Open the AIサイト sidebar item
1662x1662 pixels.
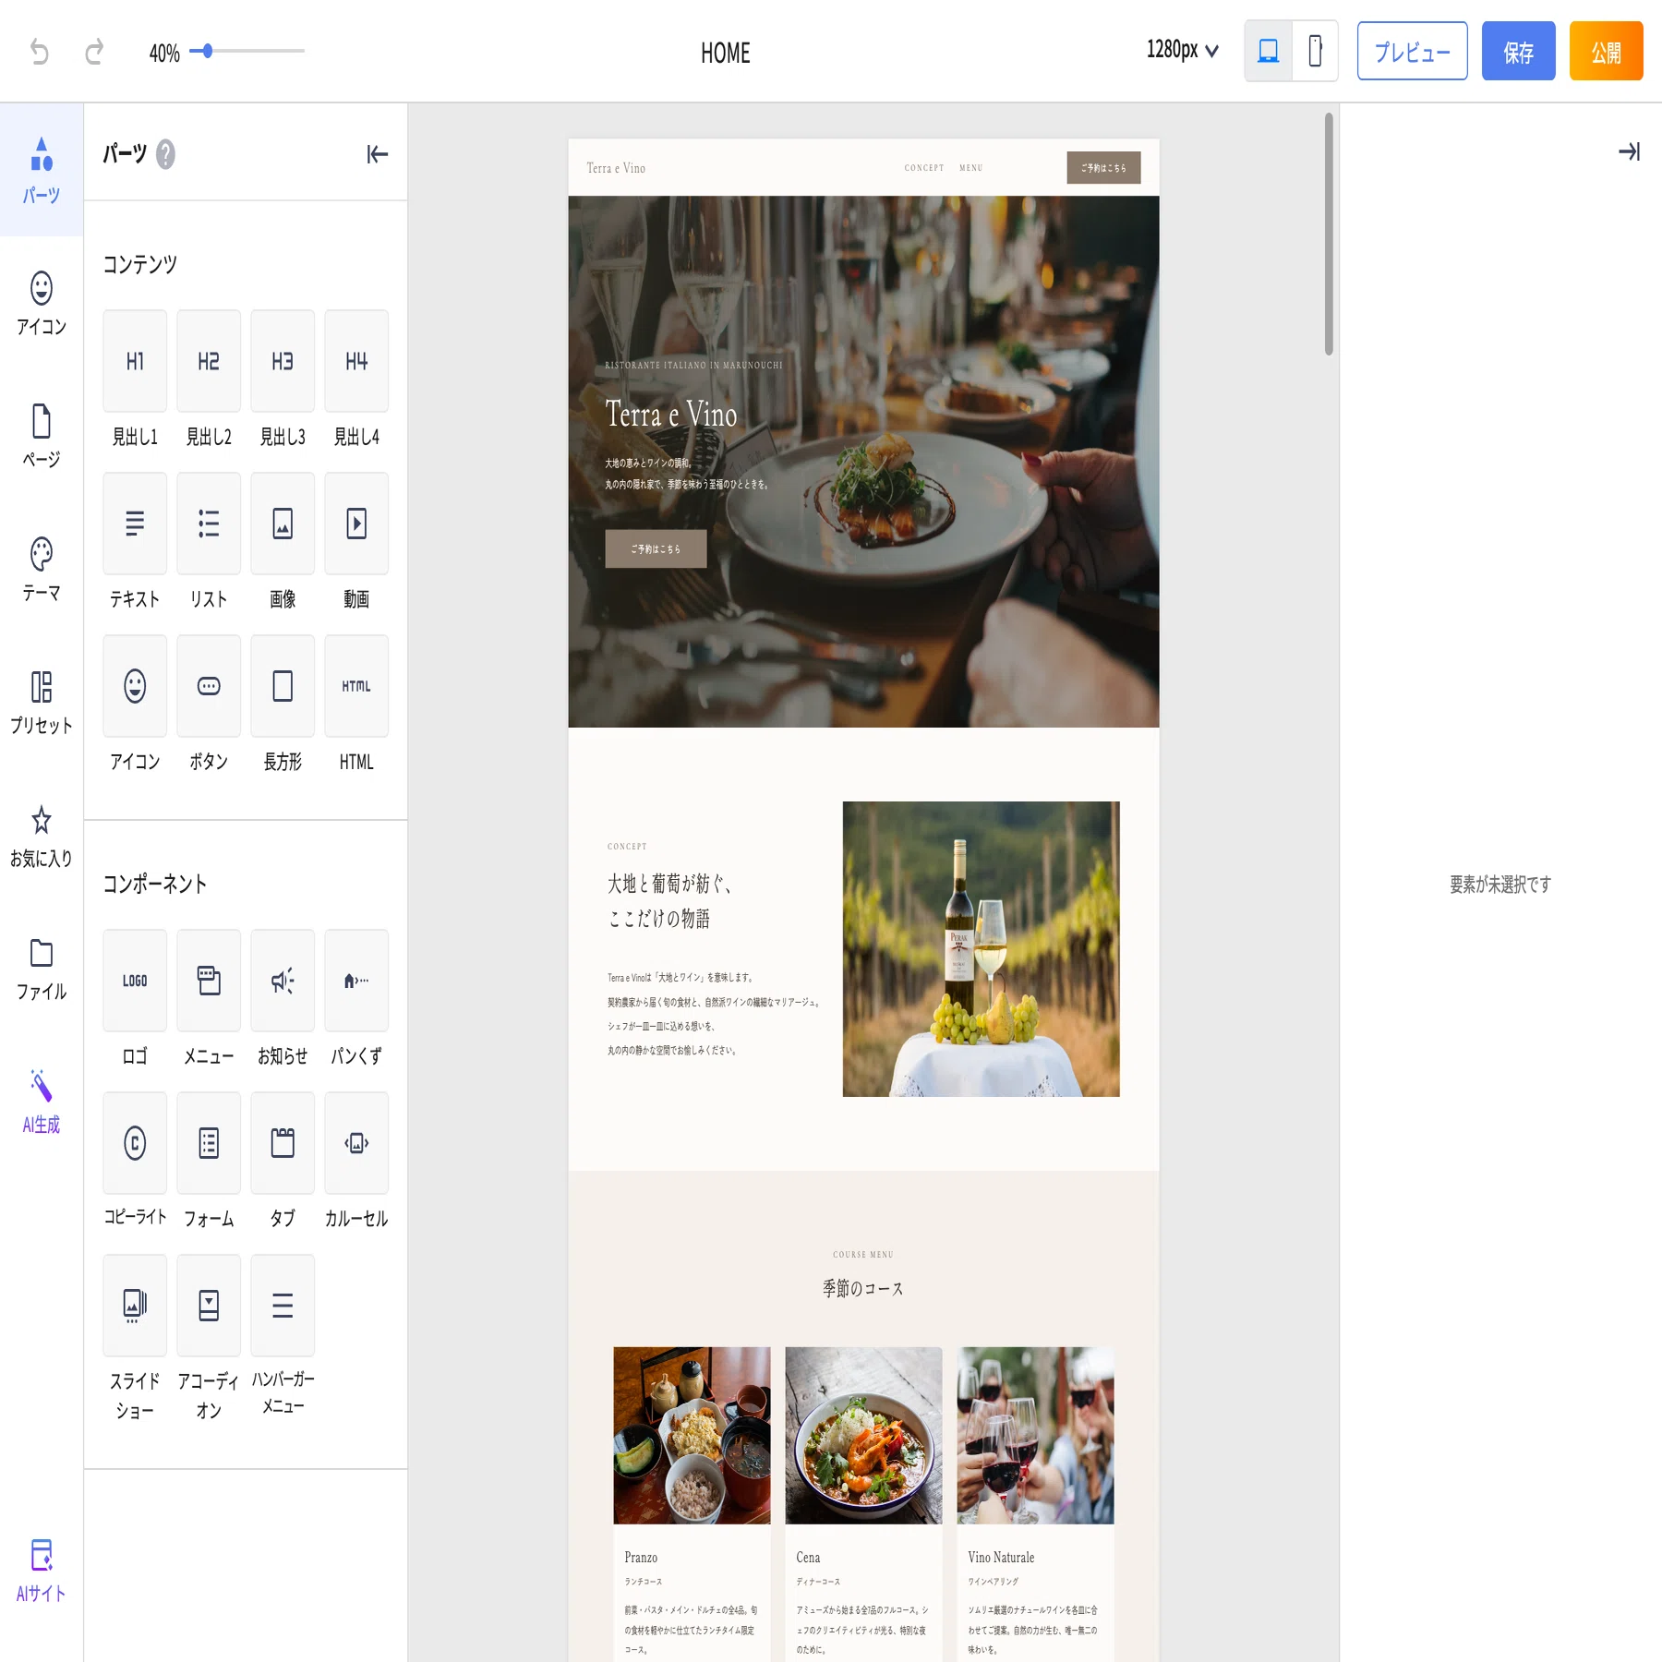coord(42,1570)
